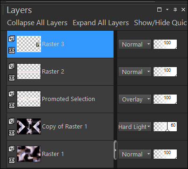Select the Raster 2 layer by name
This screenshot has height=169, width=188.
pyautogui.click(x=53, y=72)
